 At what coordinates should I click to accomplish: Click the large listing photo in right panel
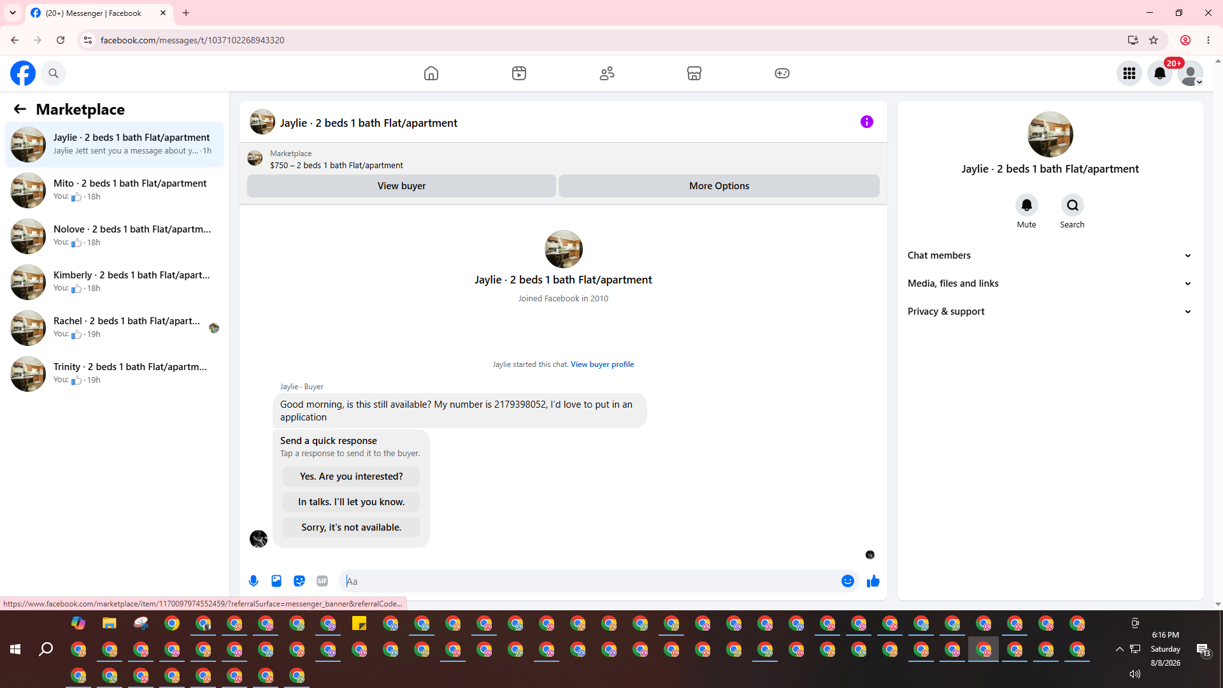[x=1050, y=134]
